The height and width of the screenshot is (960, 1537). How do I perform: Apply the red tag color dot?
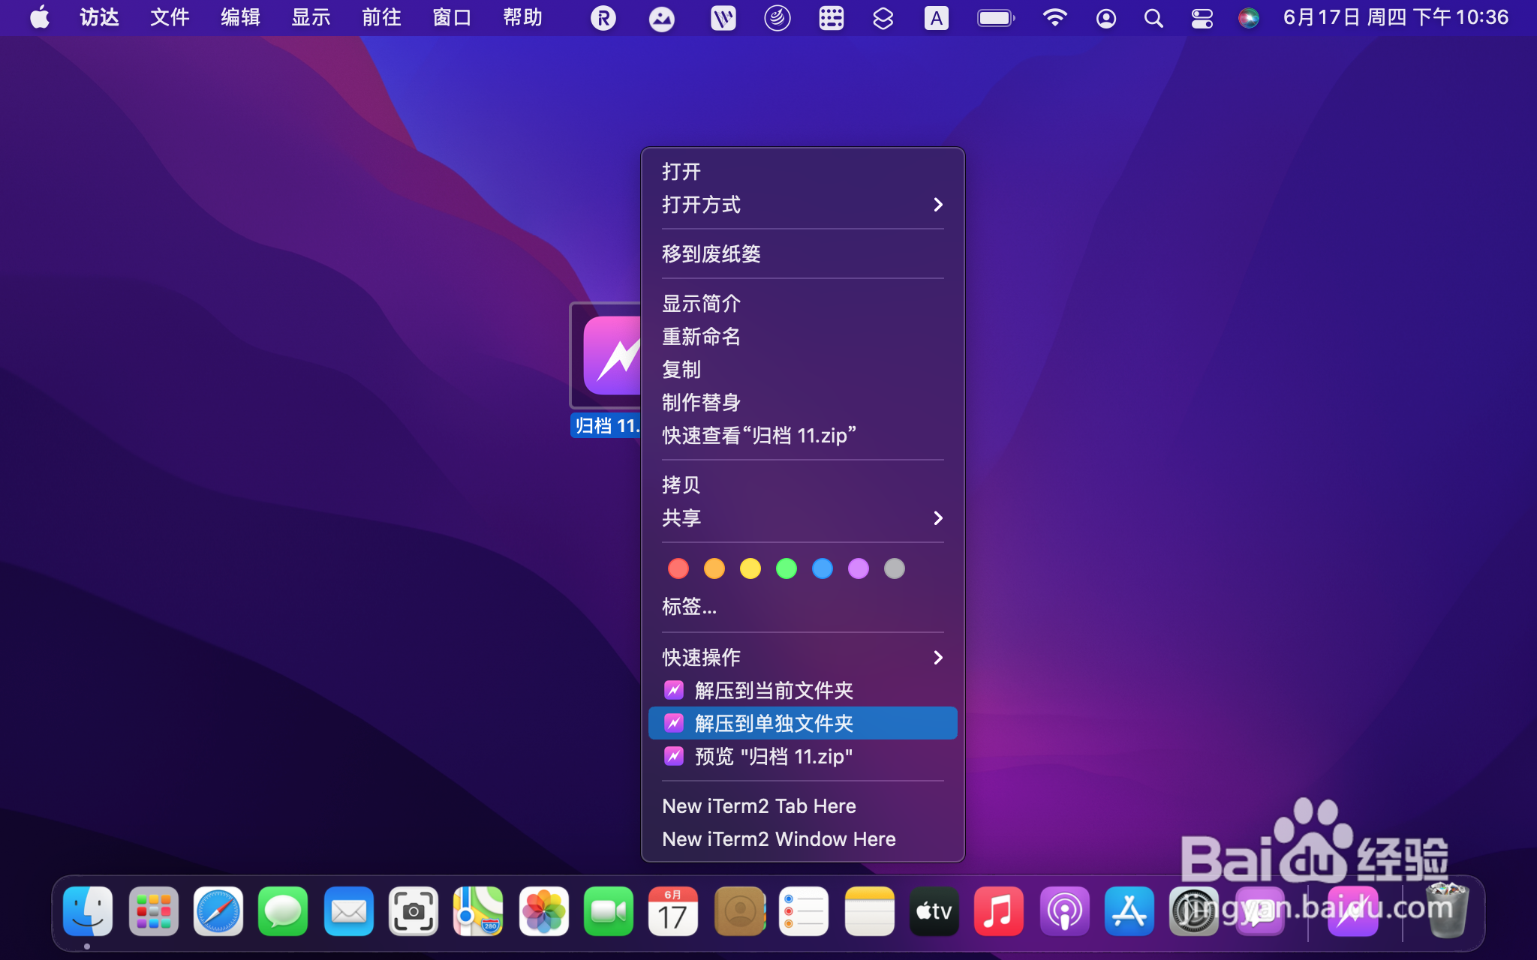[678, 569]
